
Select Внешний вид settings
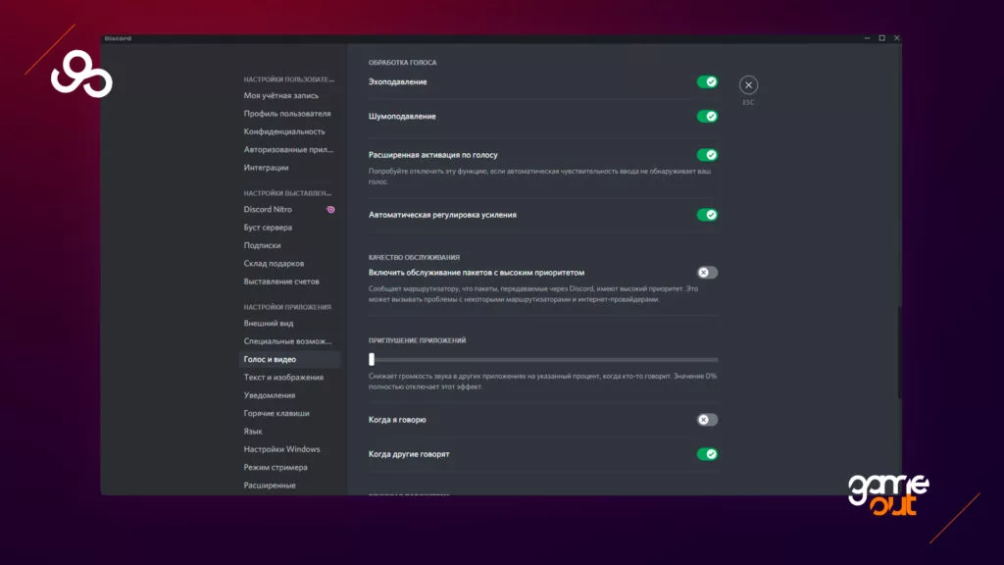point(269,324)
